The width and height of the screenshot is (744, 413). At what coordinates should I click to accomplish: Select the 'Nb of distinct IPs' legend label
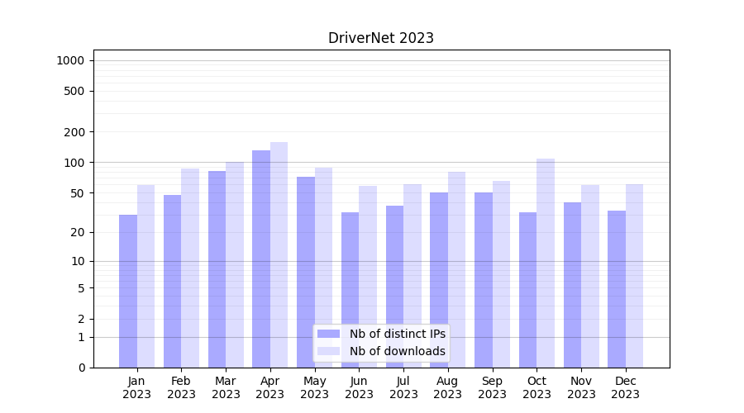click(x=397, y=334)
